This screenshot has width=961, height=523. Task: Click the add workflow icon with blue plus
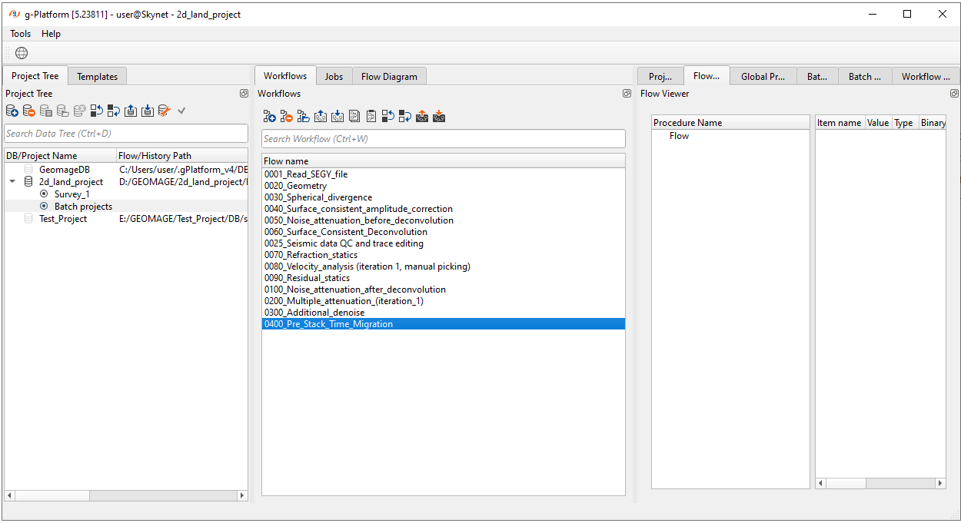click(269, 117)
